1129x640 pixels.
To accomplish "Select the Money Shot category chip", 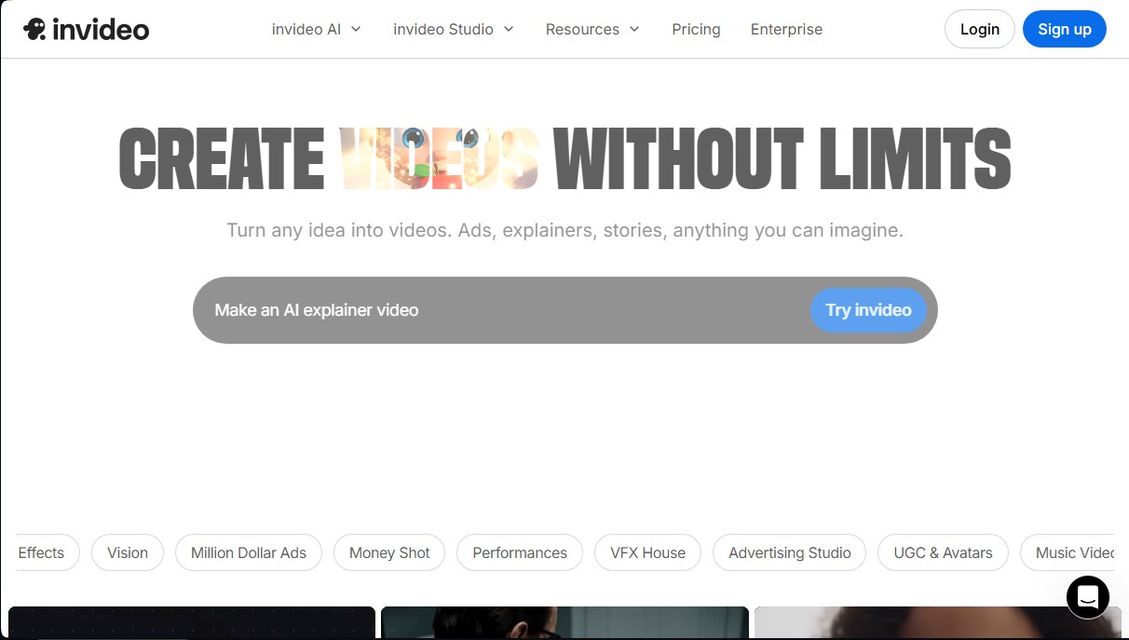I will pyautogui.click(x=389, y=552).
